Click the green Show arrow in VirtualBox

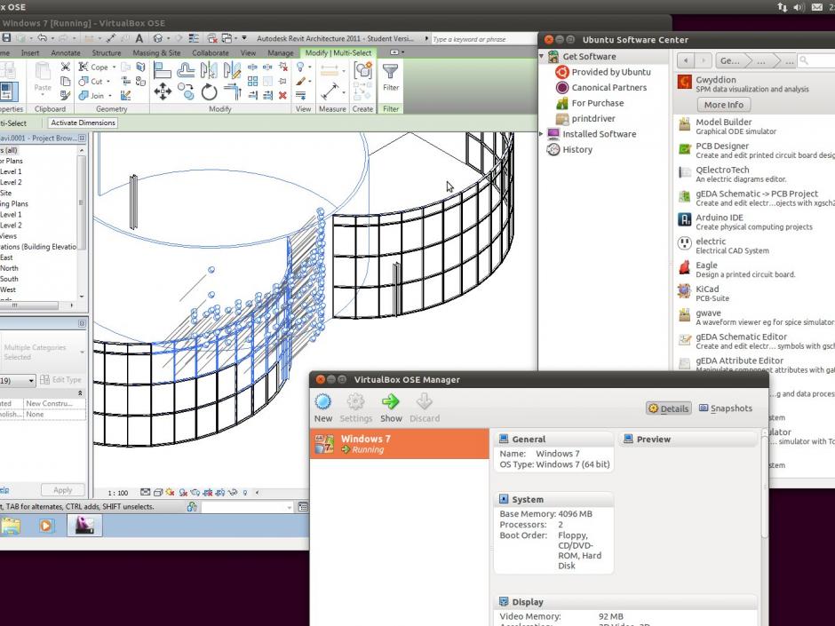tap(391, 403)
